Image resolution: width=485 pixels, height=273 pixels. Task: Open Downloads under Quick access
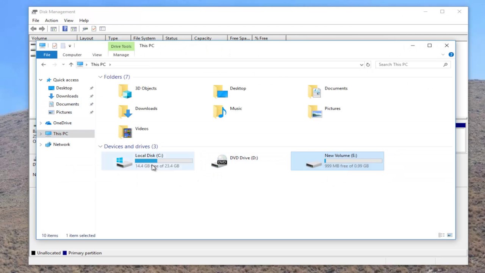click(67, 96)
